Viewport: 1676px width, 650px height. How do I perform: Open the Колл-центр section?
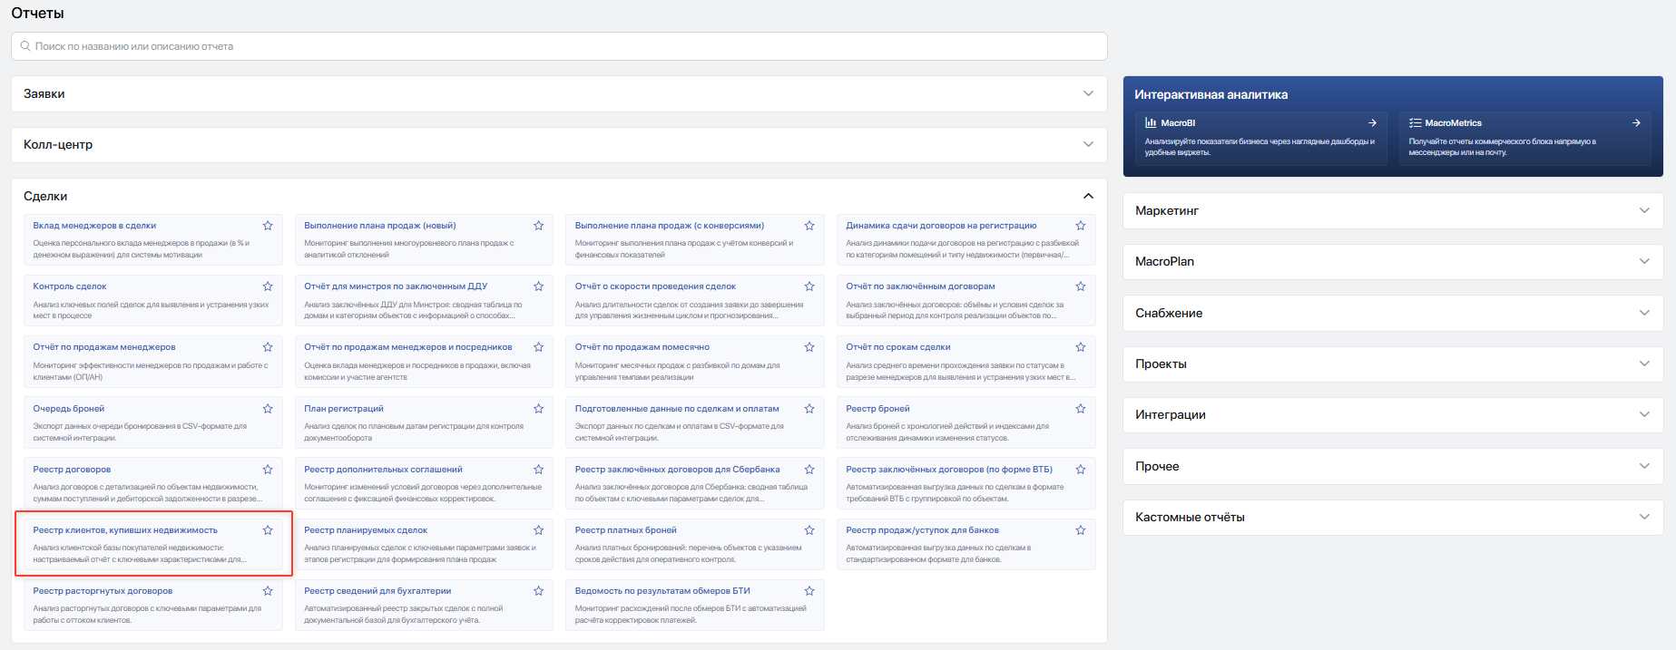point(559,144)
